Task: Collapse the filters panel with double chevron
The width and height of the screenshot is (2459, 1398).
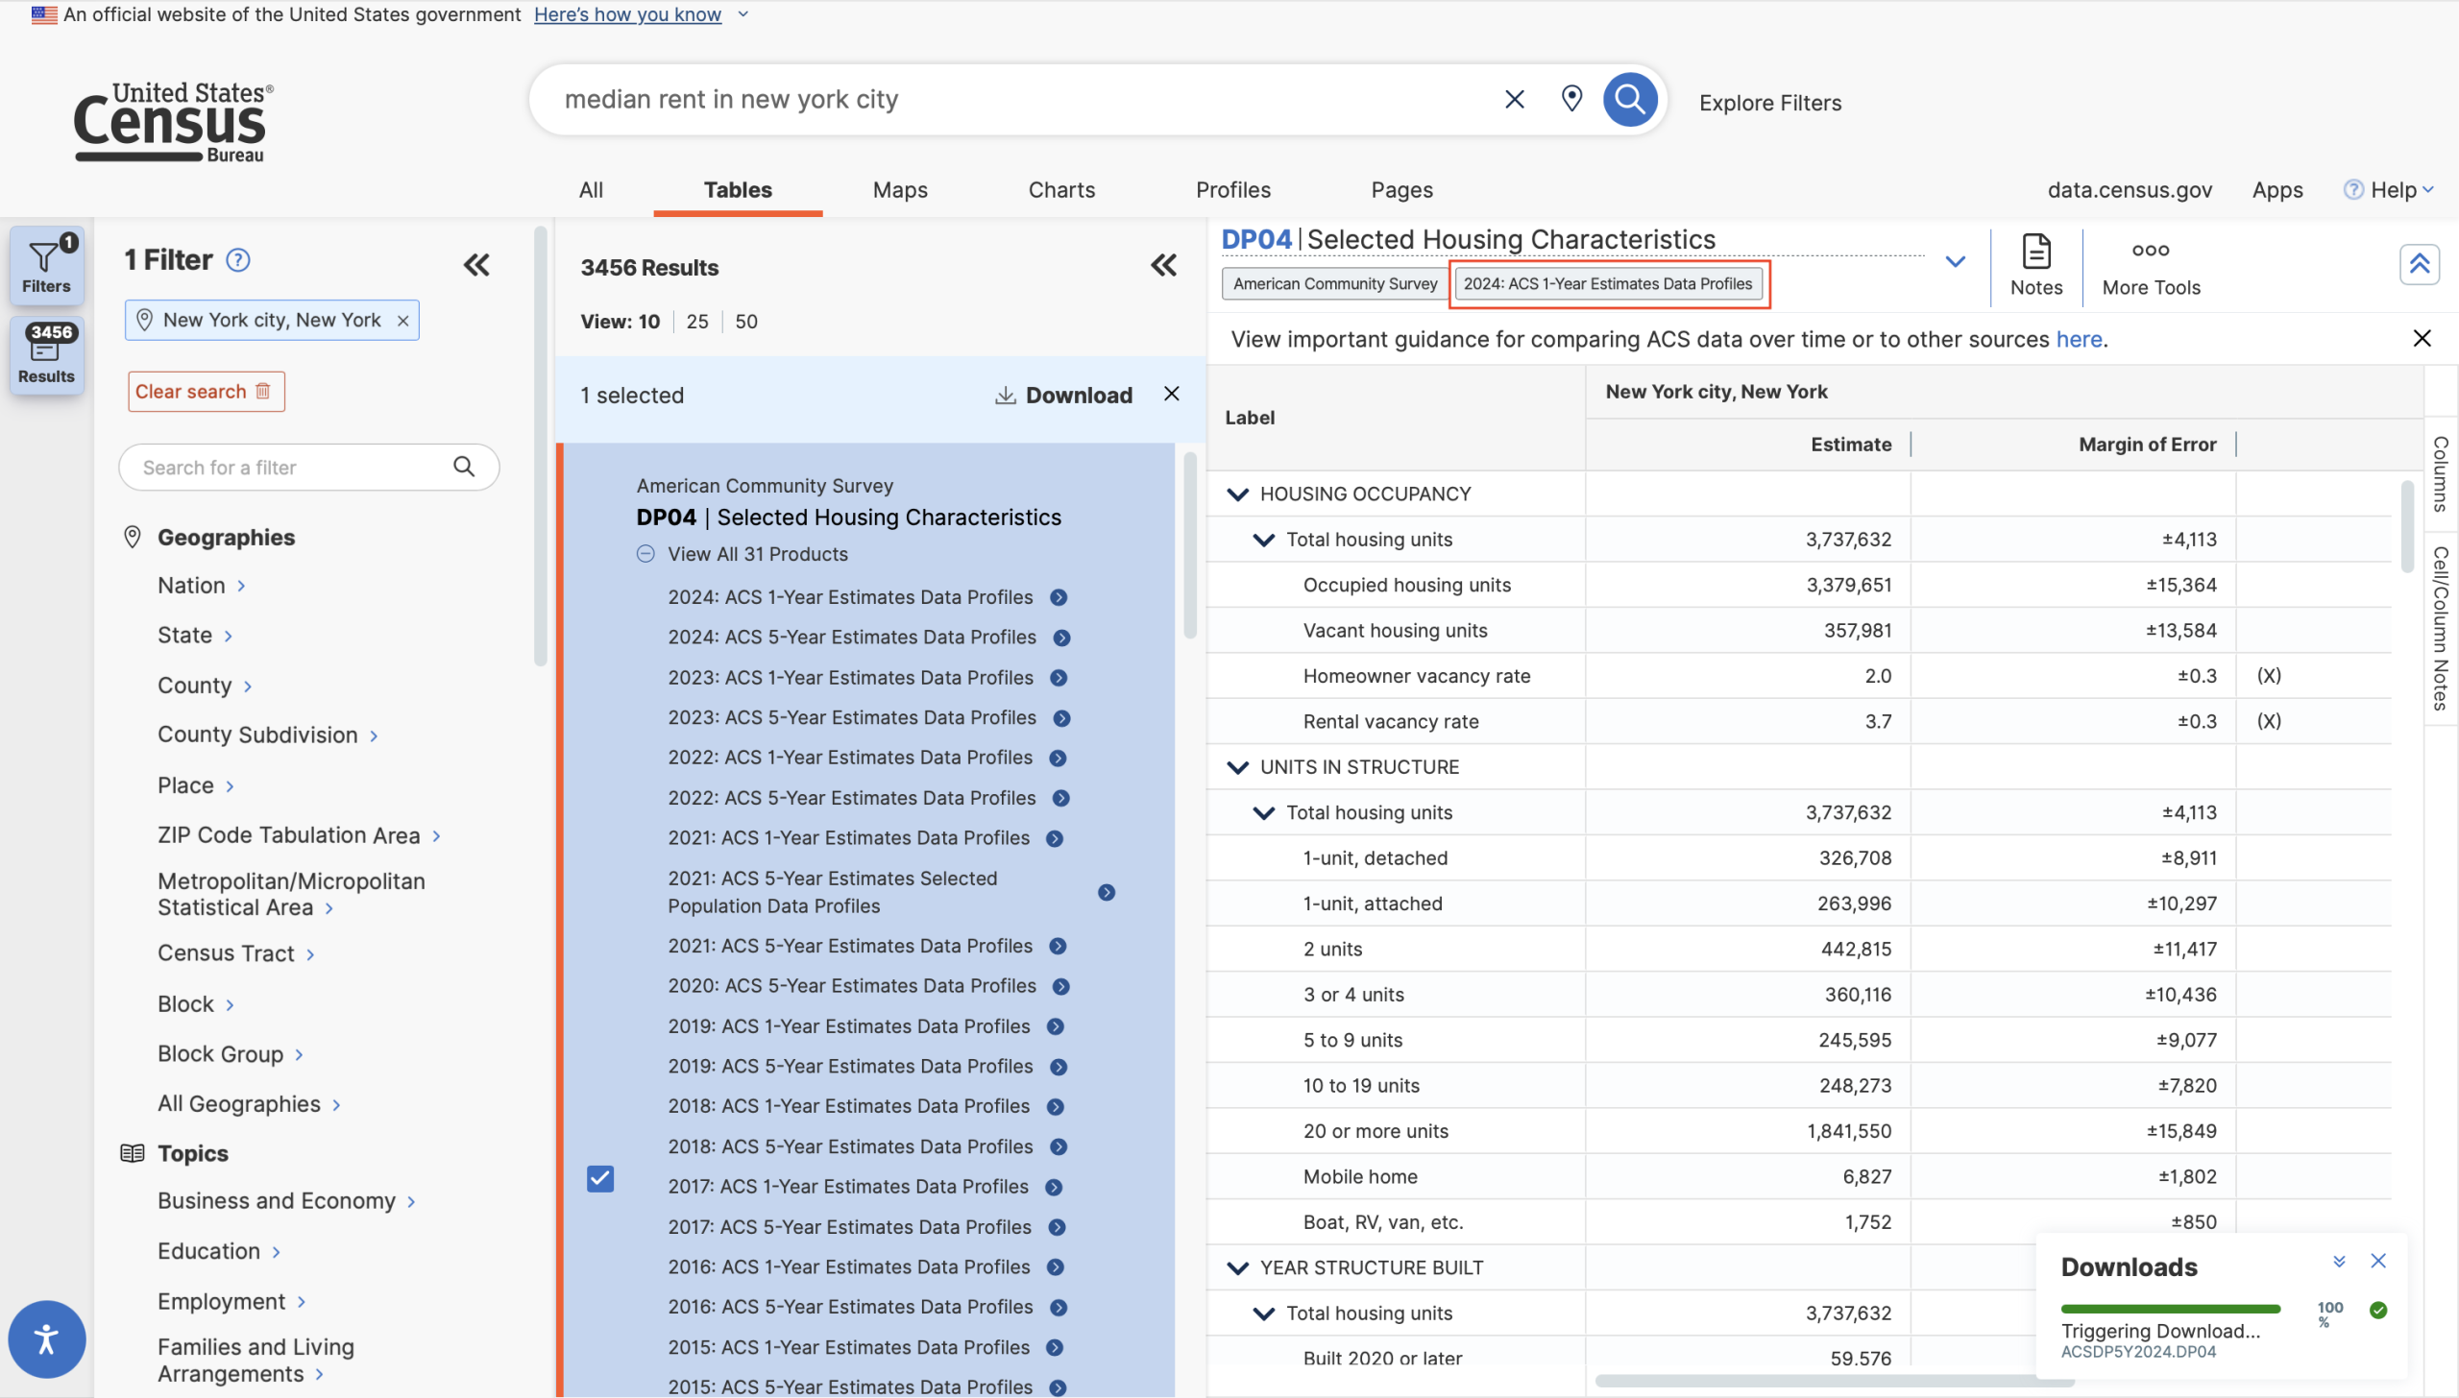Action: pyautogui.click(x=476, y=265)
